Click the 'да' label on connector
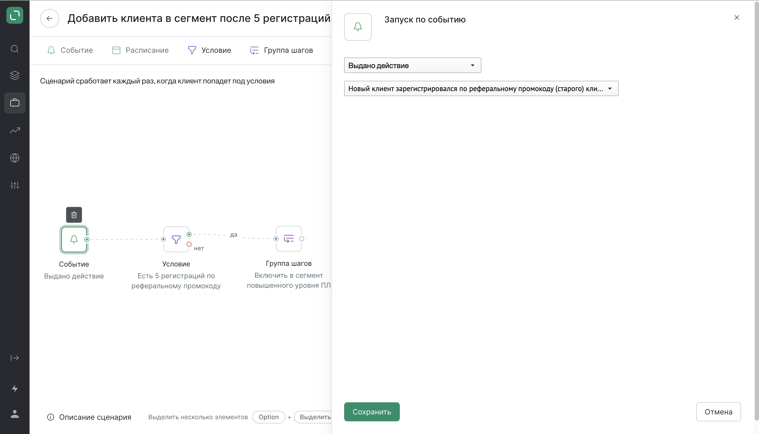The image size is (759, 434). (234, 235)
